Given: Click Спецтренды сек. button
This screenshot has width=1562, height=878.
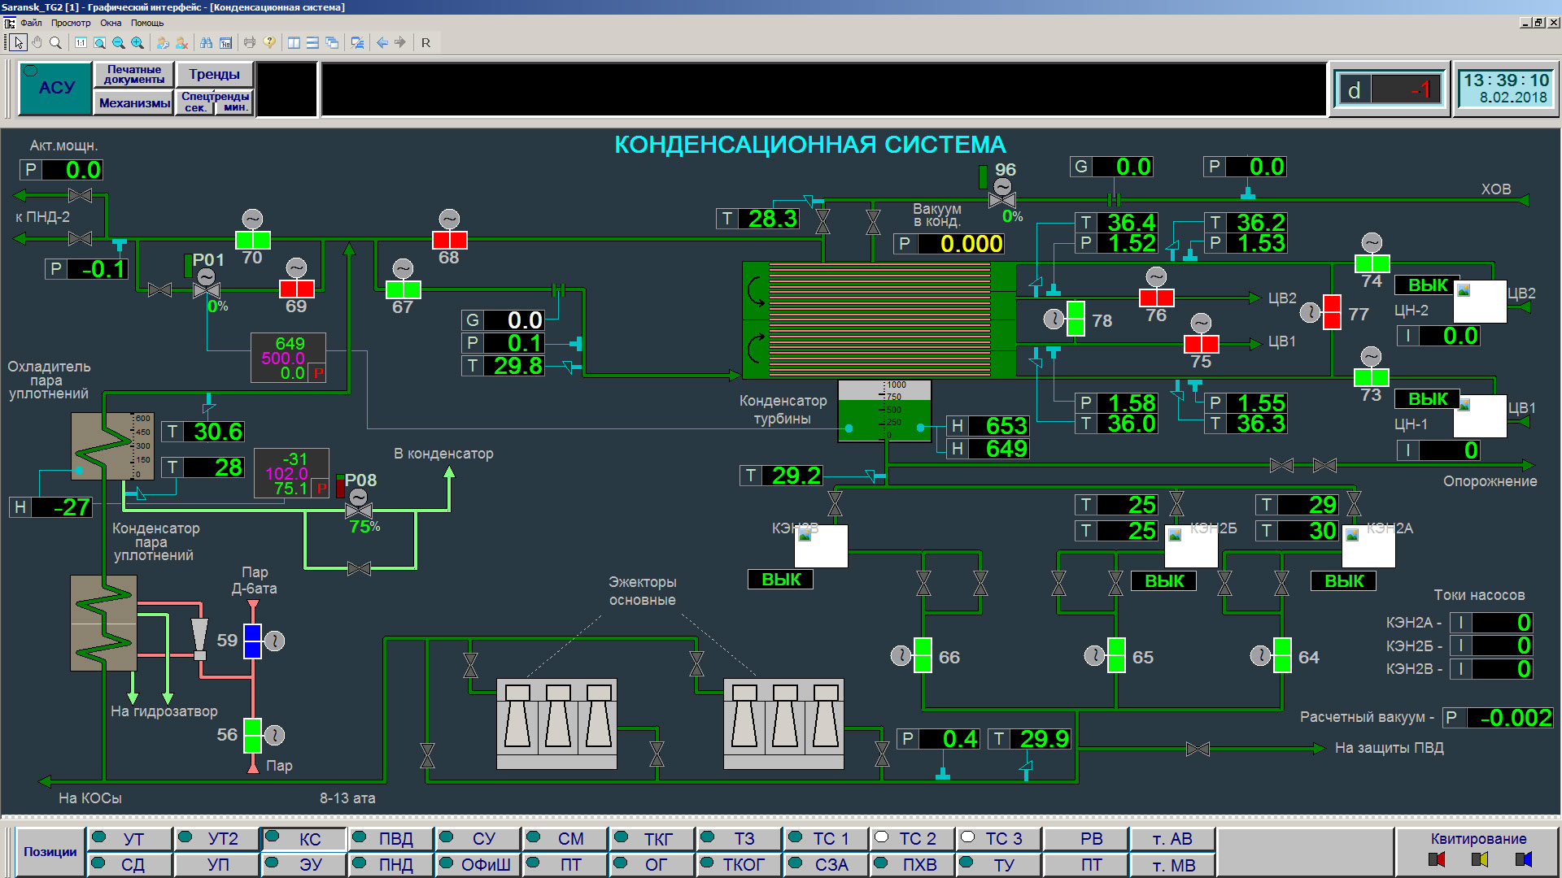Looking at the screenshot, I should [x=195, y=107].
